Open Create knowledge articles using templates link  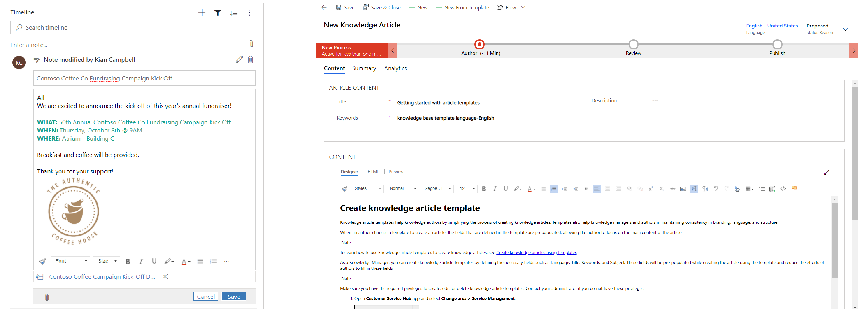tap(536, 252)
